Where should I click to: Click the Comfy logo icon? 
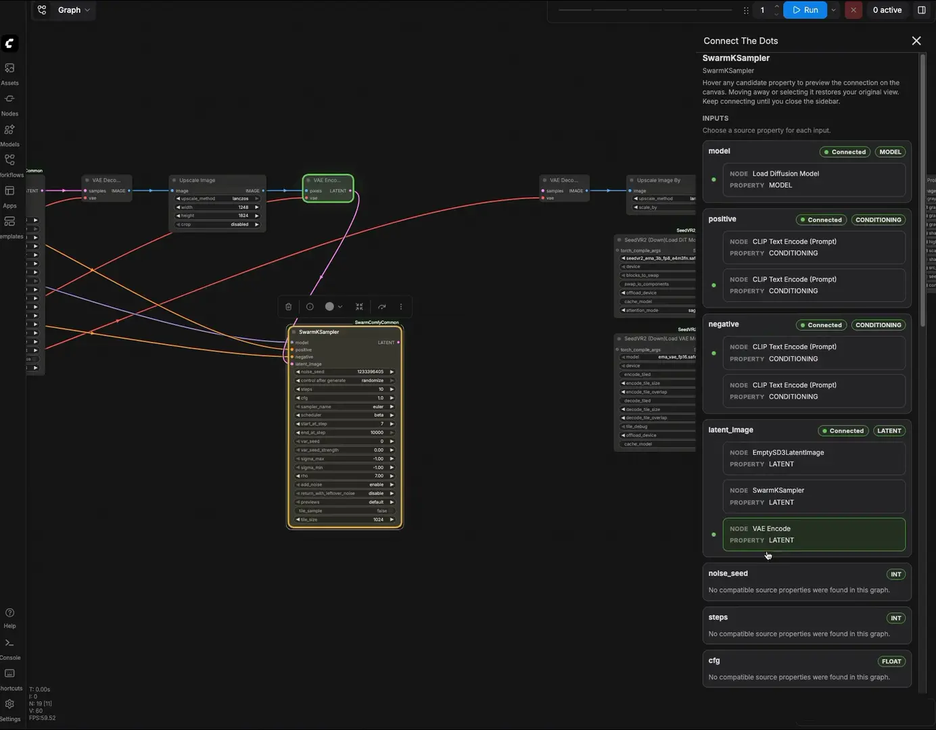point(9,43)
